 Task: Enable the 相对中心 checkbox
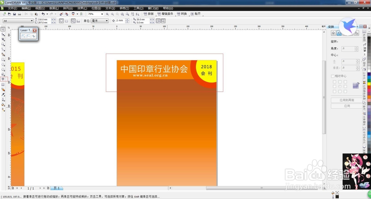click(x=333, y=76)
